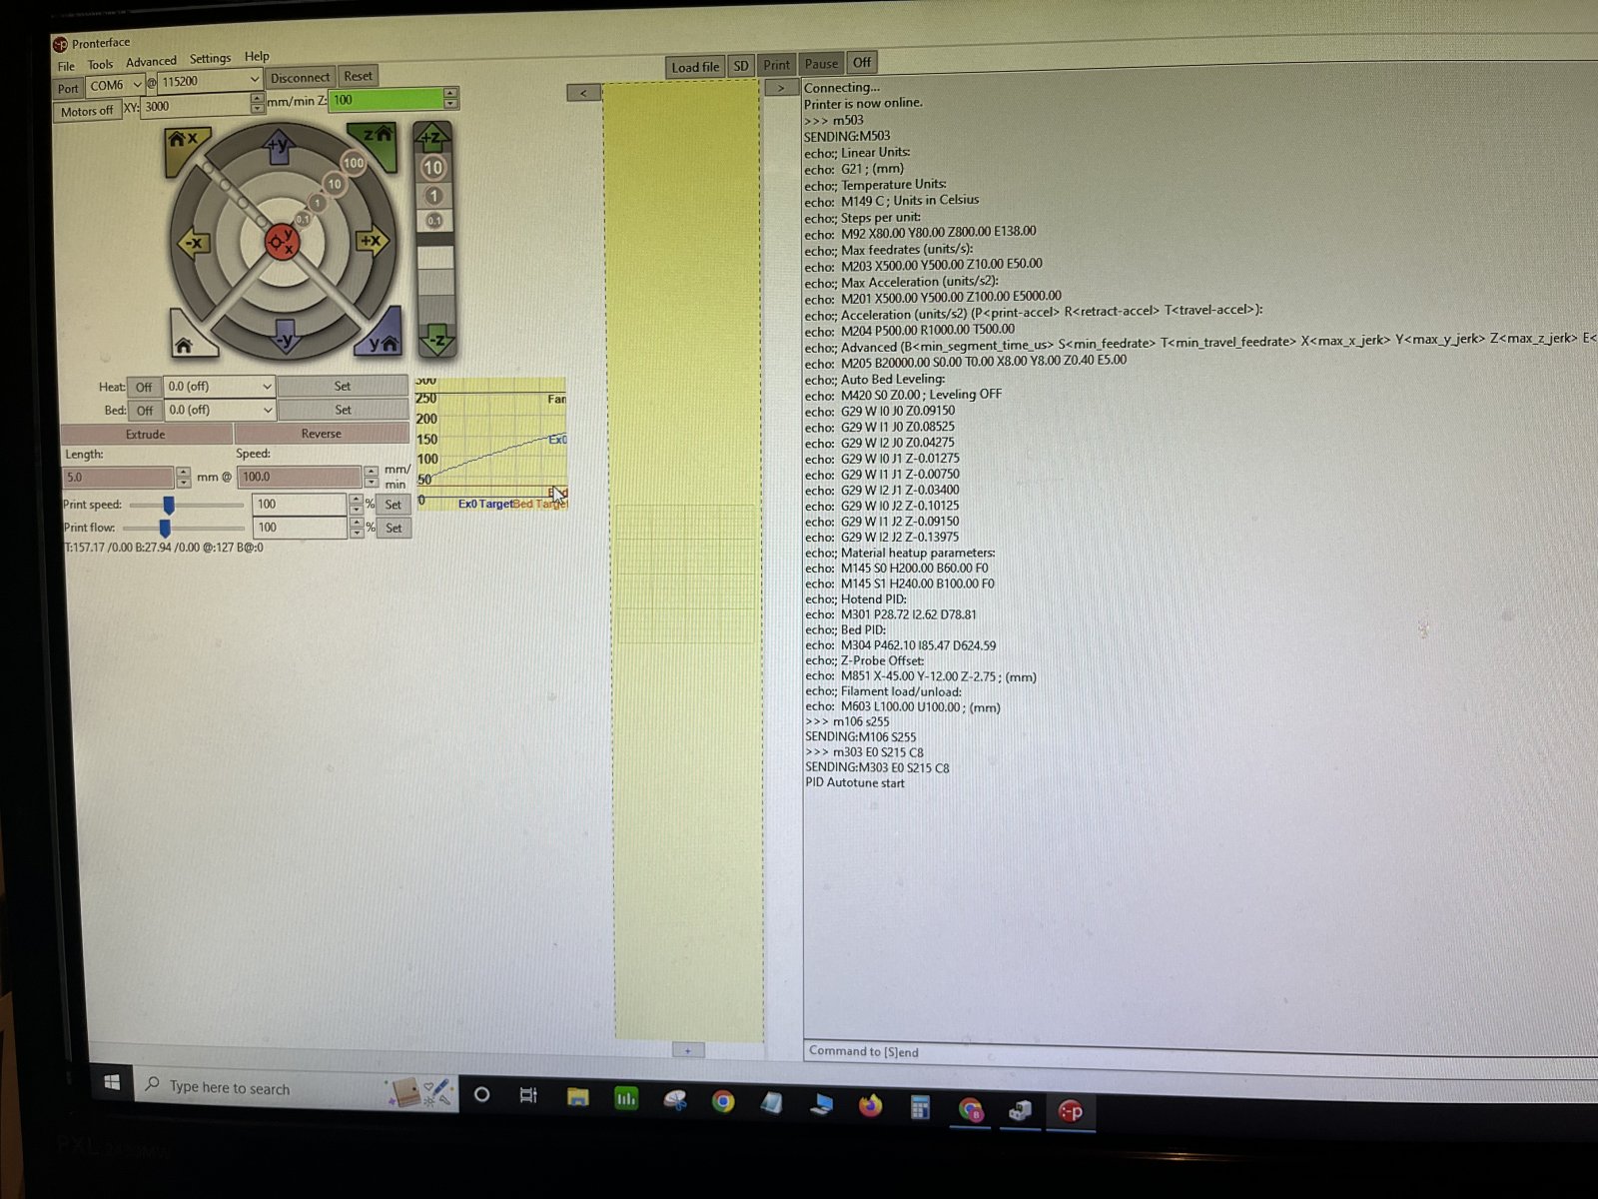Toggle the Off button in the top toolbar
1598x1199 pixels.
[x=862, y=62]
